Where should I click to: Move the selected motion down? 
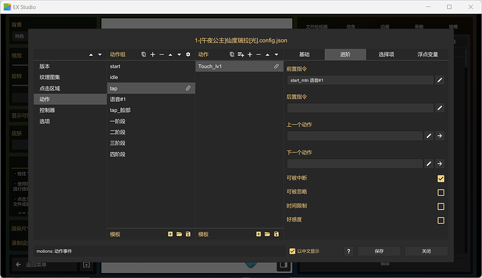coord(277,54)
